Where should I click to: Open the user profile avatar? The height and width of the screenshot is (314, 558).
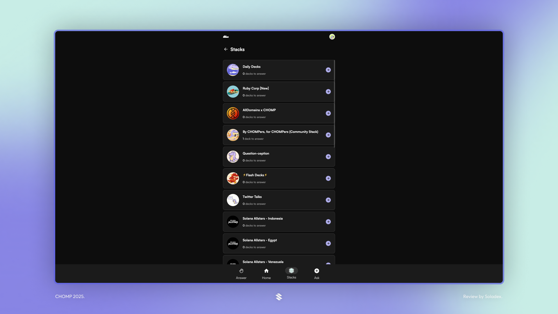point(332,37)
